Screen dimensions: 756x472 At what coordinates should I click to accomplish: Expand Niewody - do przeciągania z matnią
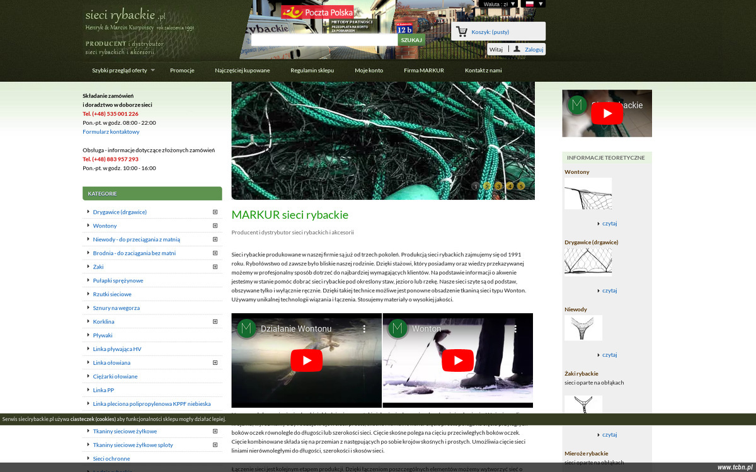tap(215, 239)
